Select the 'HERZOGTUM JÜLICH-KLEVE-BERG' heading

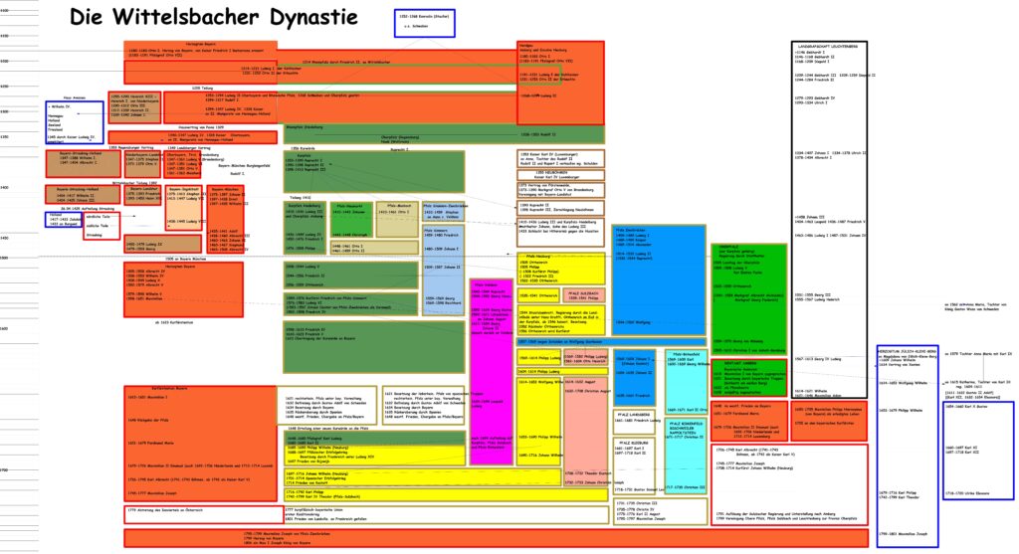(907, 351)
